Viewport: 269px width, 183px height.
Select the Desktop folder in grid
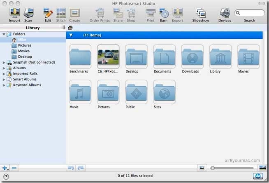[136, 56]
